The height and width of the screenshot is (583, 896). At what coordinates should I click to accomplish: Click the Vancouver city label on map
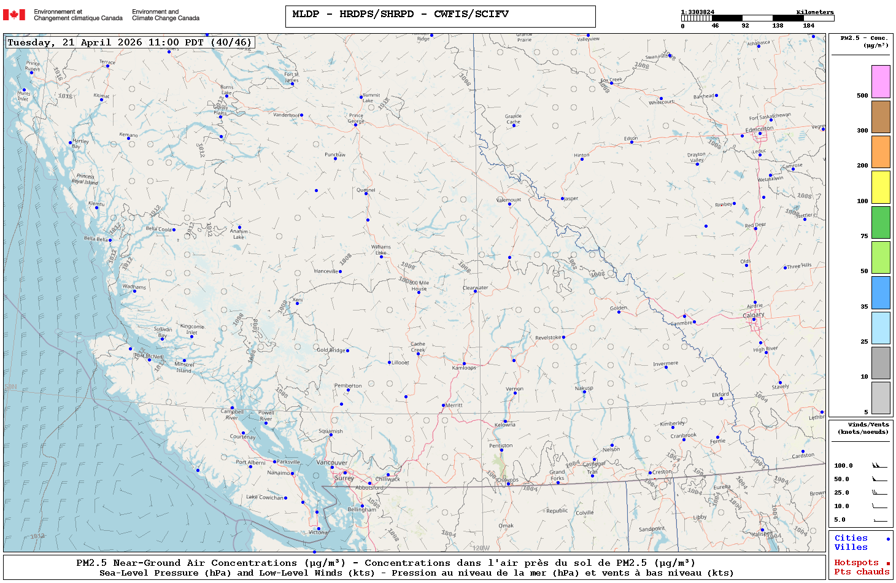(331, 463)
